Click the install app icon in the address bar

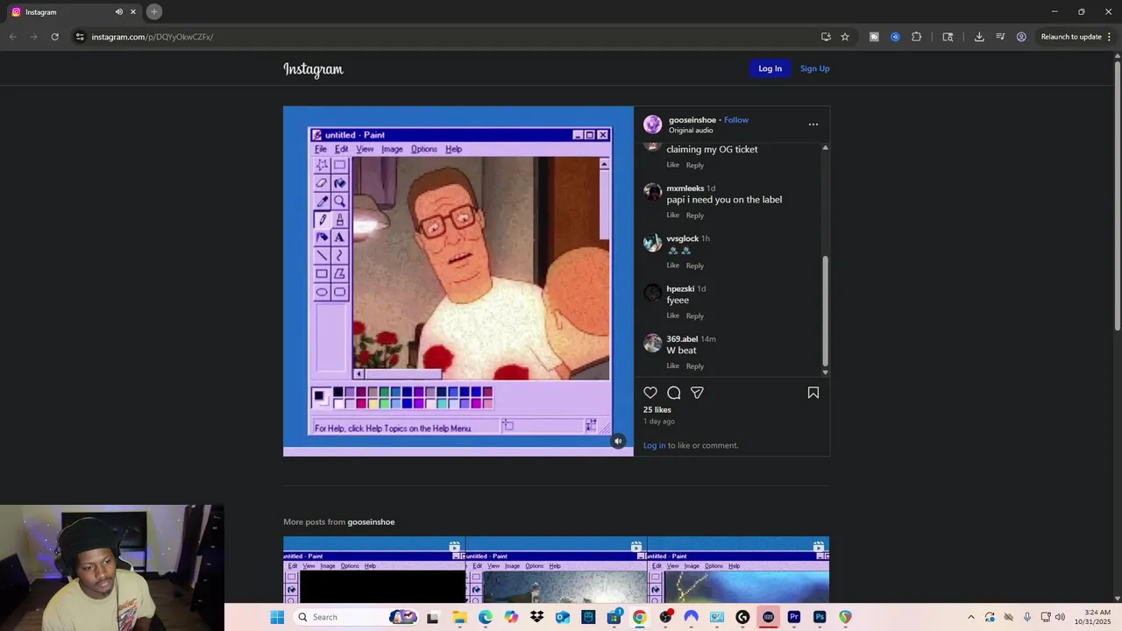pos(826,37)
